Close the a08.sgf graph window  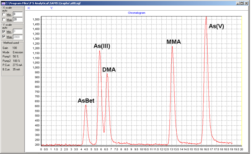pyautogui.click(x=246, y=3)
